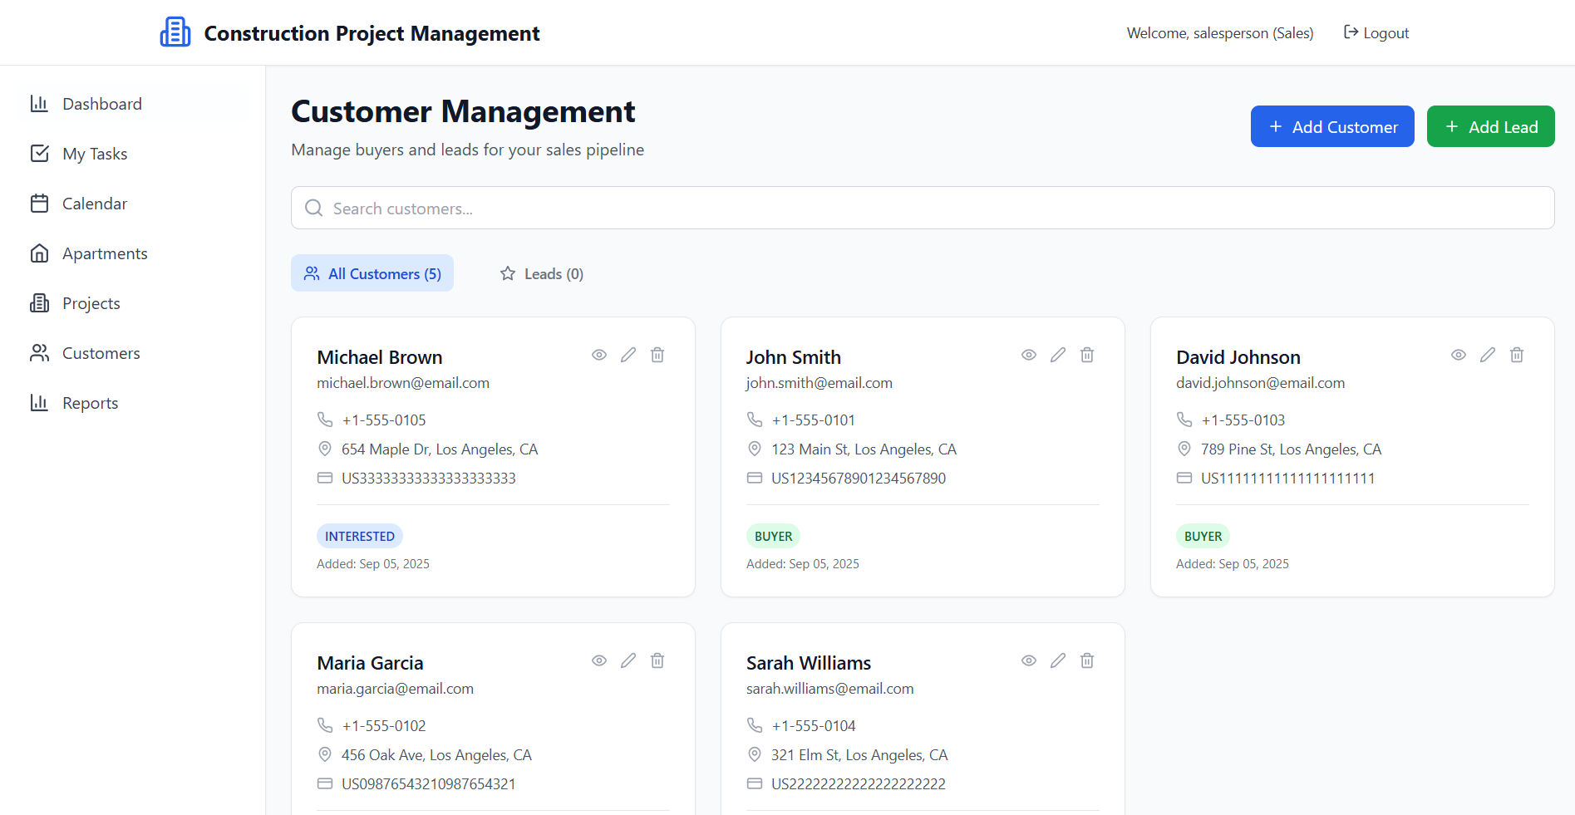
Task: View Sarah Williams details via eye icon
Action: (1029, 660)
